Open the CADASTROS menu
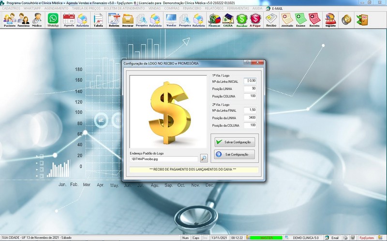This screenshot has height=241, width=387. [11, 8]
